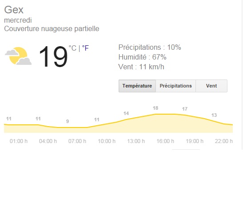Pick the 07:00 h time label
This screenshot has height=223, width=243.
(77, 141)
